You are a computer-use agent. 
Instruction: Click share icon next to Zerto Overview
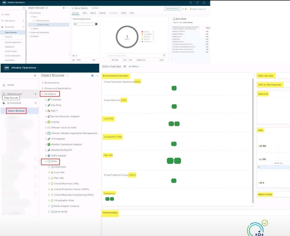[x=125, y=67]
